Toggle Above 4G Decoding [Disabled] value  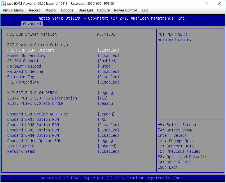108,55
